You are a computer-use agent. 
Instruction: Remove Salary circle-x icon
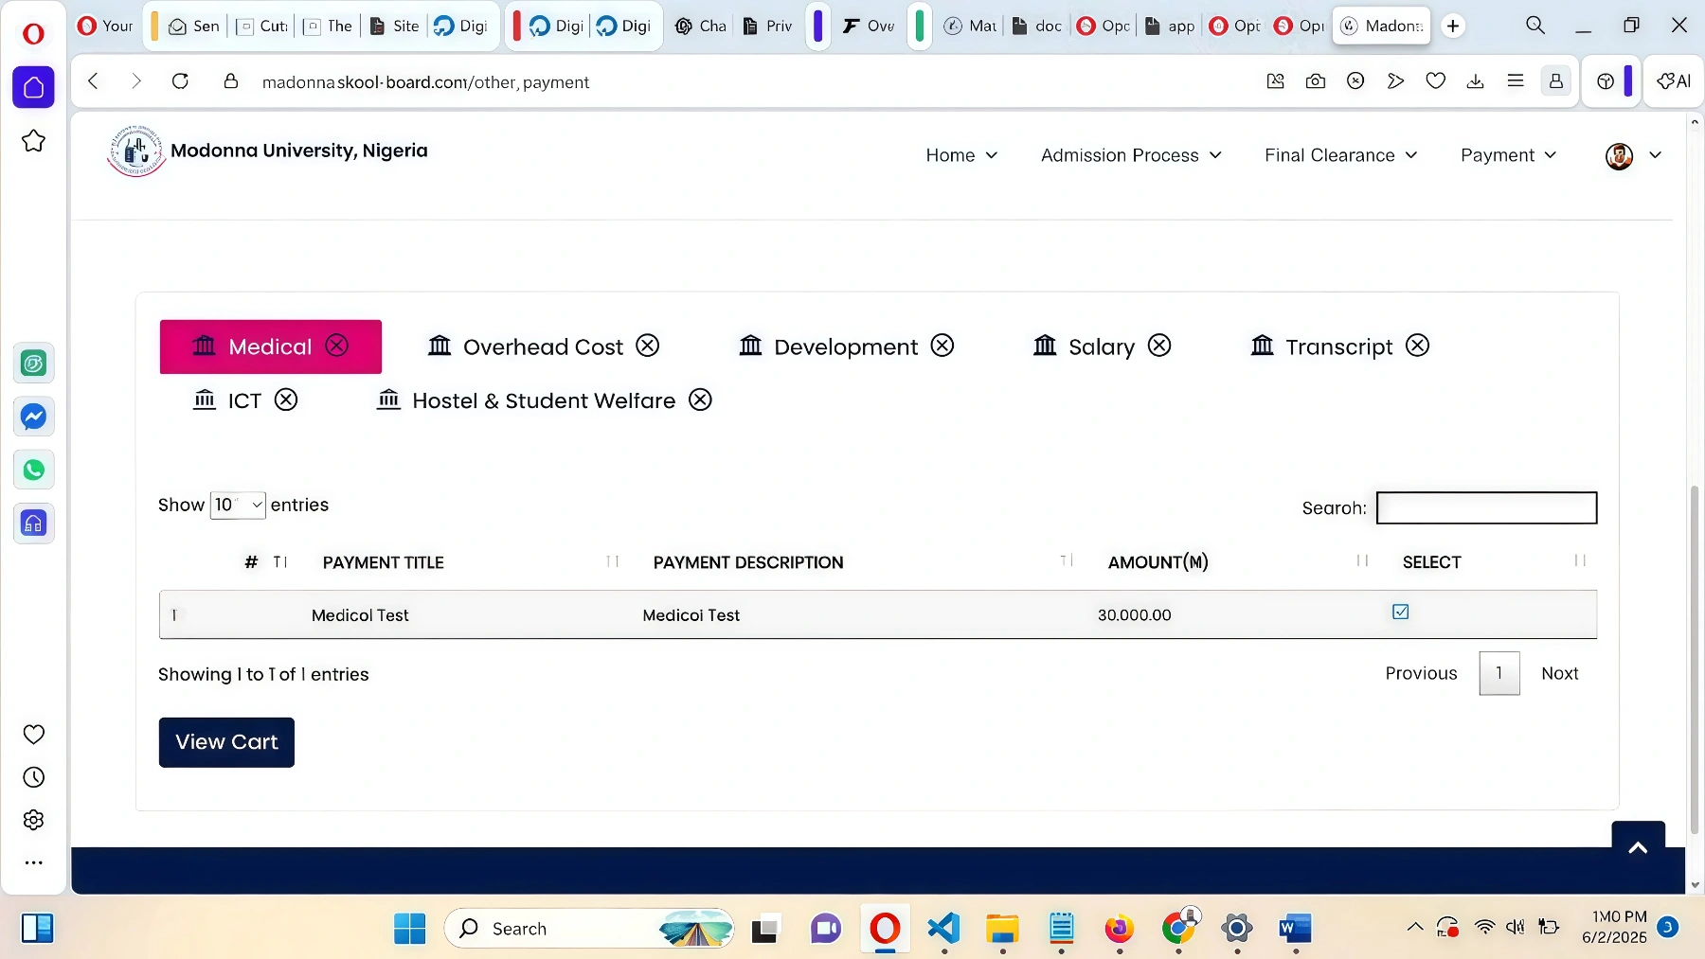point(1159,346)
